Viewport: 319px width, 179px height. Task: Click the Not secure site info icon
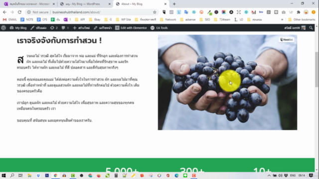[x=29, y=12]
